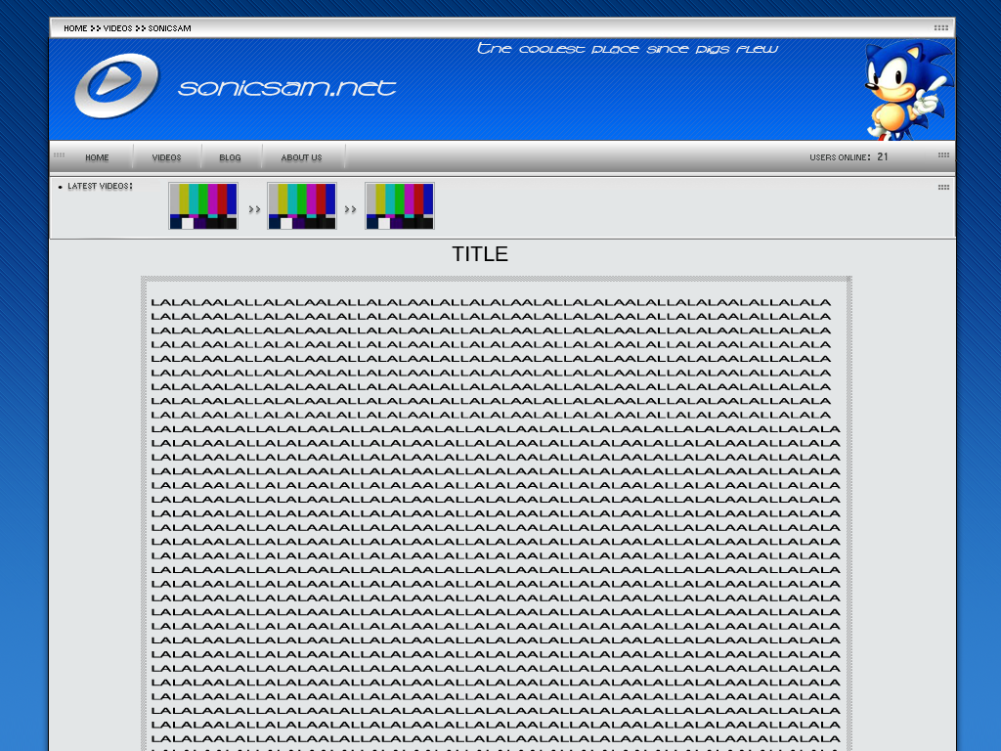Click grip dots right of Users Online
Viewport: 1001px width, 751px height.
click(943, 155)
